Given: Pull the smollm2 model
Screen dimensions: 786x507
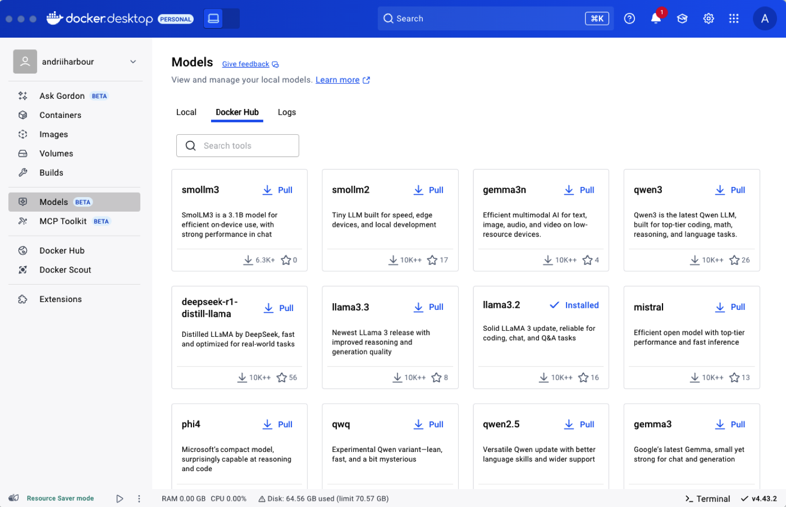Looking at the screenshot, I should [429, 190].
